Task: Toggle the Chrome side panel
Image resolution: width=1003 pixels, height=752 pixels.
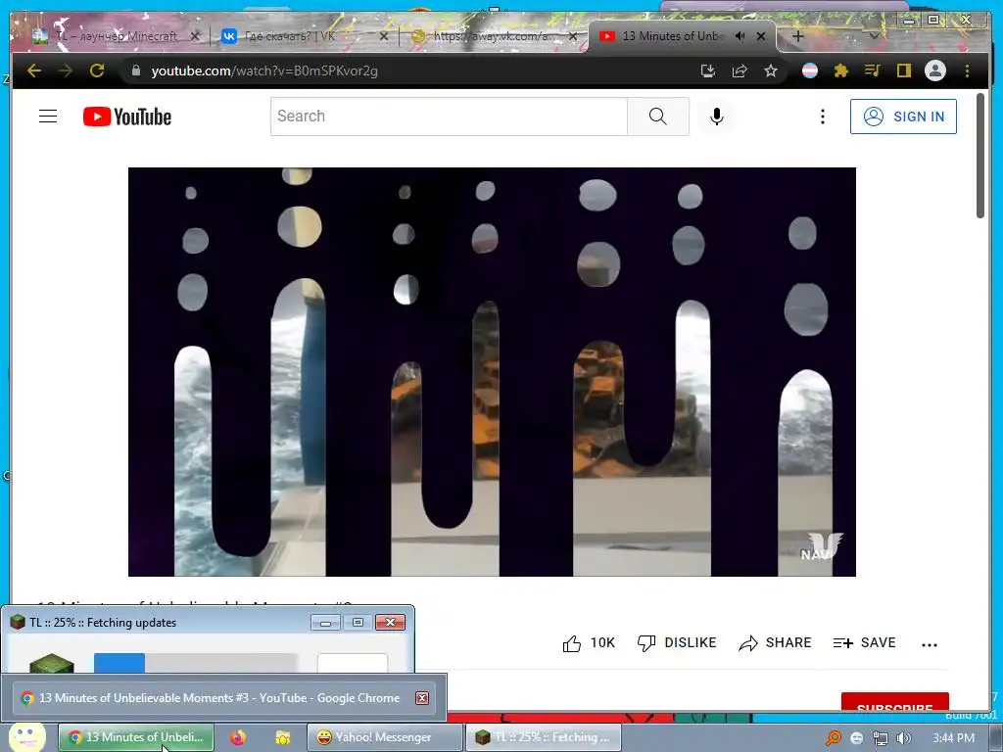Action: (903, 70)
